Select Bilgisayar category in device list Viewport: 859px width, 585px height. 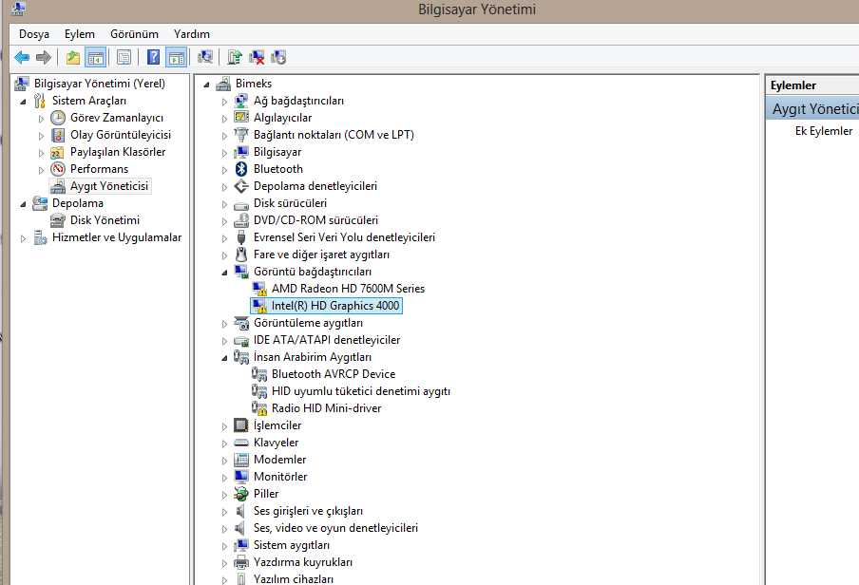coord(277,152)
